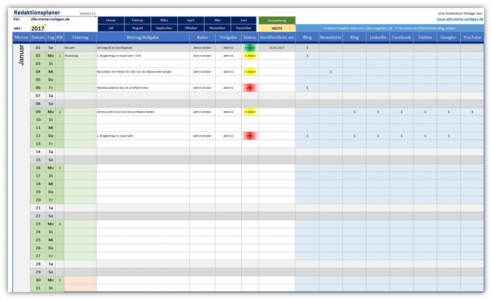Select the 'Neujahr' holiday cell
Image resolution: width=492 pixels, height=300 pixels.
pyautogui.click(x=80, y=48)
